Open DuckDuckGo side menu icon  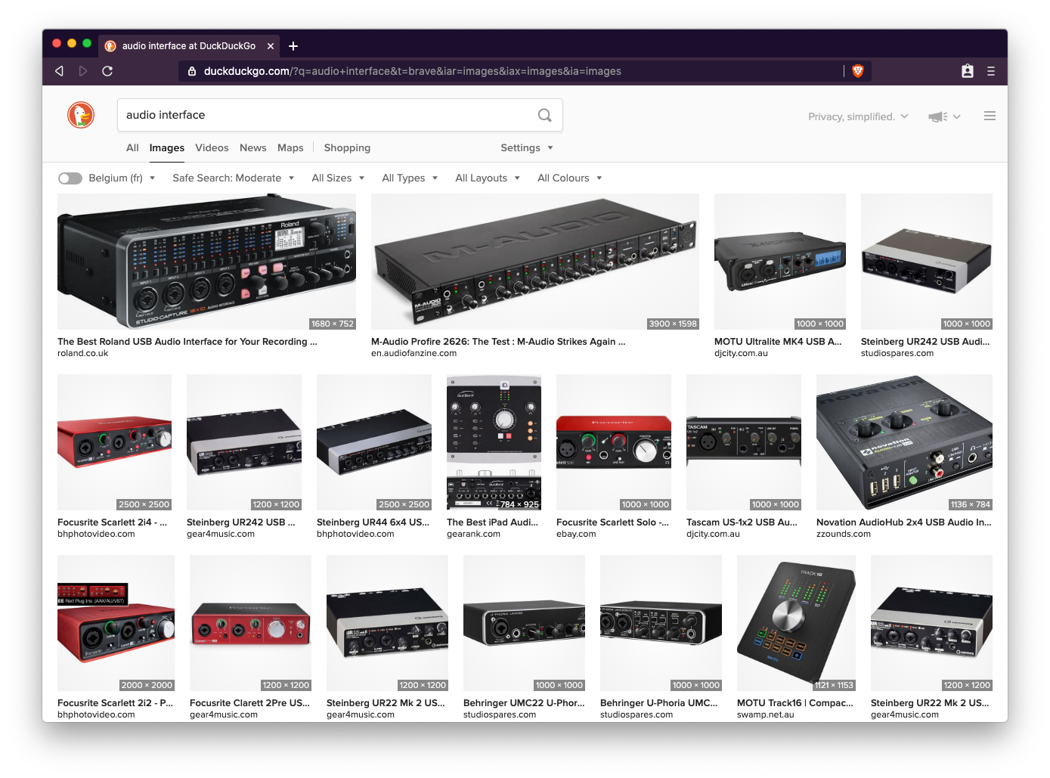click(990, 116)
